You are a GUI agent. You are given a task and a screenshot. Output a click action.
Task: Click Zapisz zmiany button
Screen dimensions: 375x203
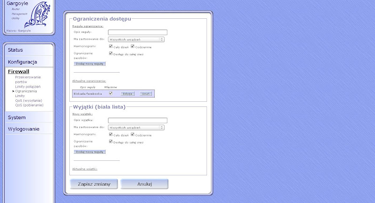point(94,184)
